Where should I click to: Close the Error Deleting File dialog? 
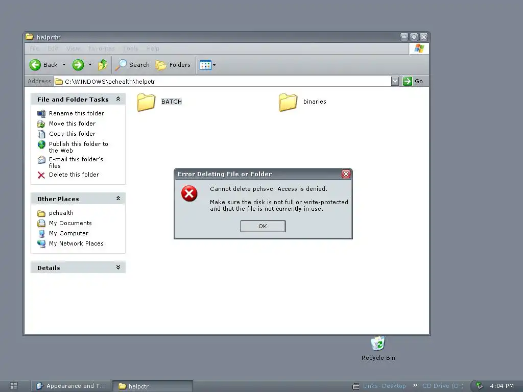tap(346, 174)
